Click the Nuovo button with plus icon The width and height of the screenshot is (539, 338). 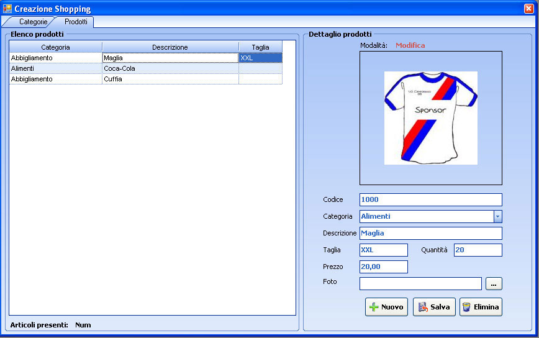coord(386,307)
